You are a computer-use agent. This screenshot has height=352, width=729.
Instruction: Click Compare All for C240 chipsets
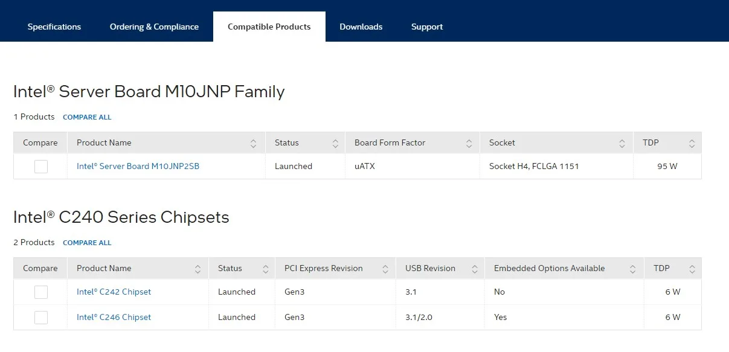(x=87, y=243)
